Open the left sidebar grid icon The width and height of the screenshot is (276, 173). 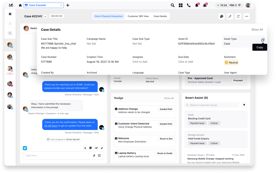pos(10,14)
